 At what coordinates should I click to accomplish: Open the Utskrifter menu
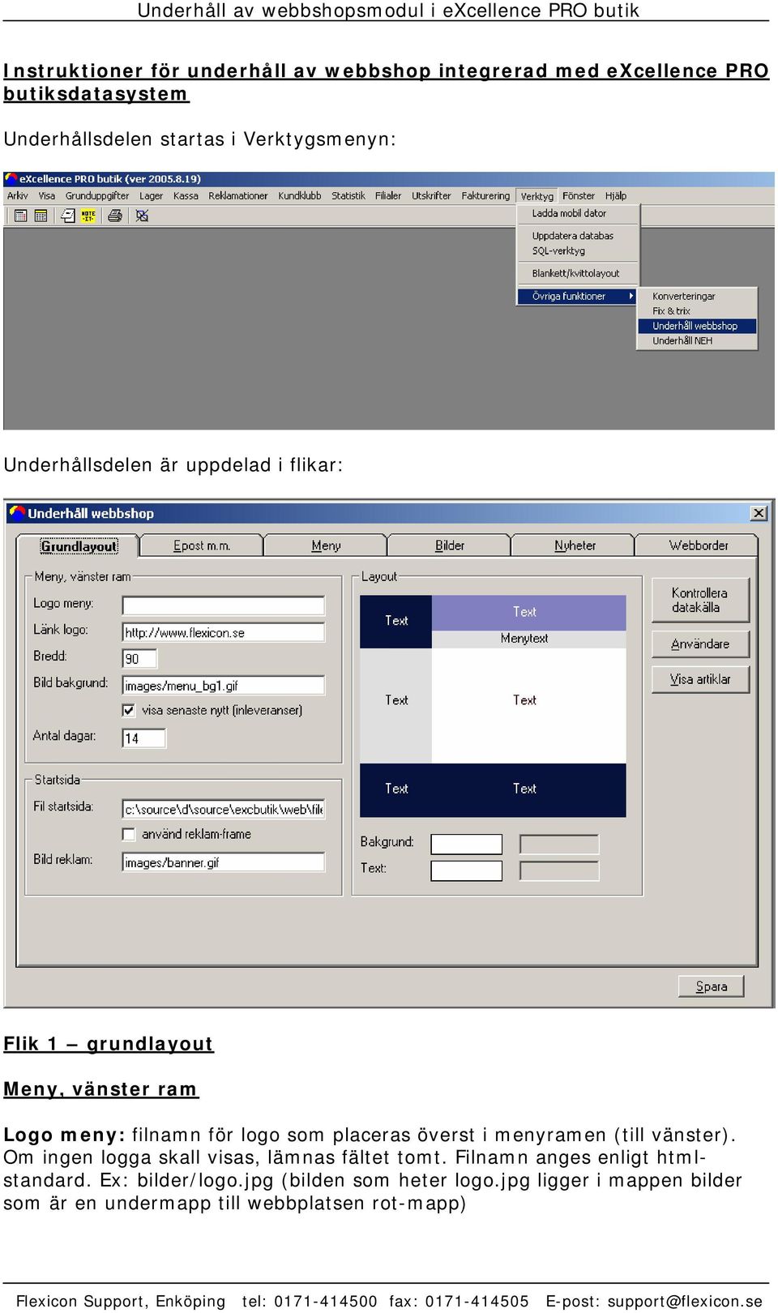(431, 195)
